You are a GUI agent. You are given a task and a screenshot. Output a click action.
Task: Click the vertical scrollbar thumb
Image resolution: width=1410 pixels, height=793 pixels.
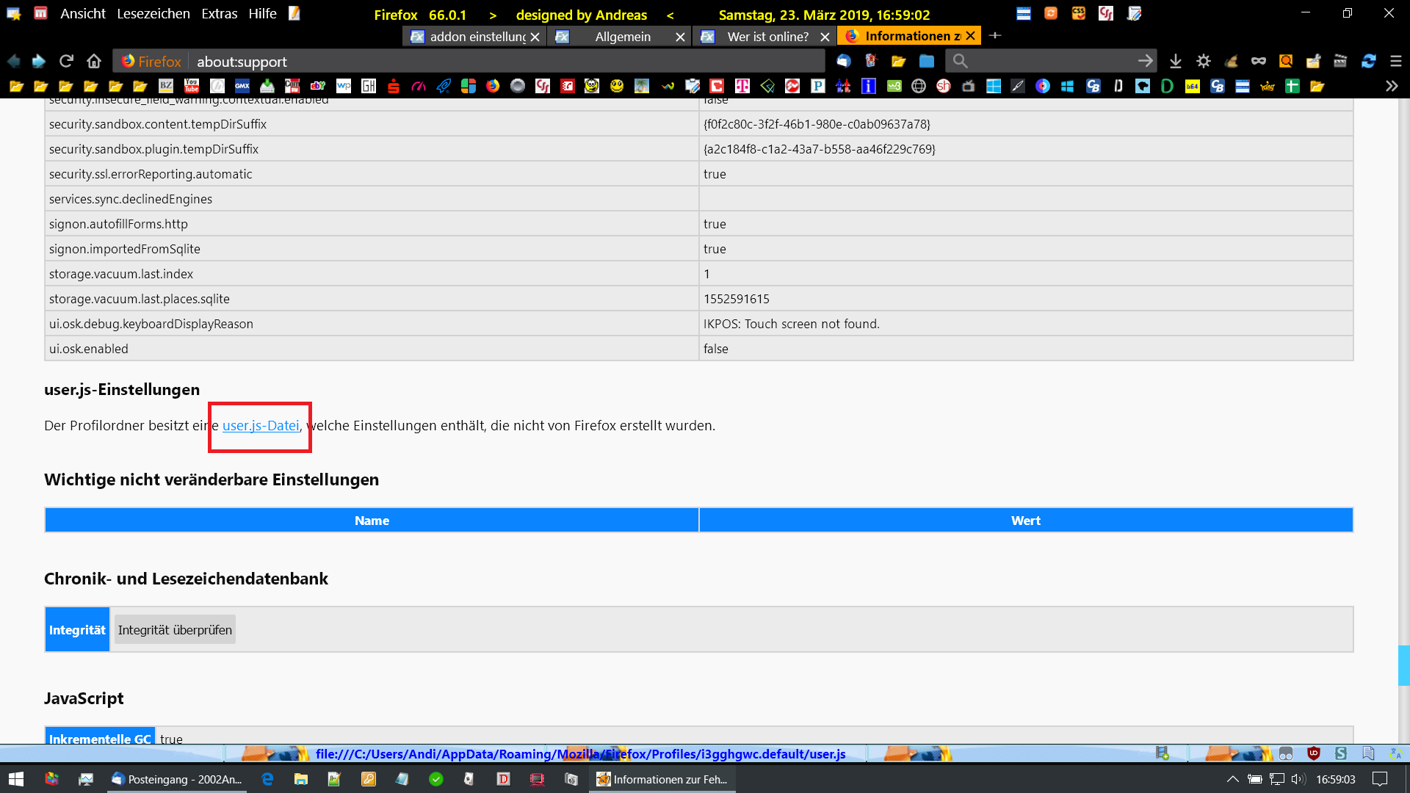pyautogui.click(x=1403, y=665)
